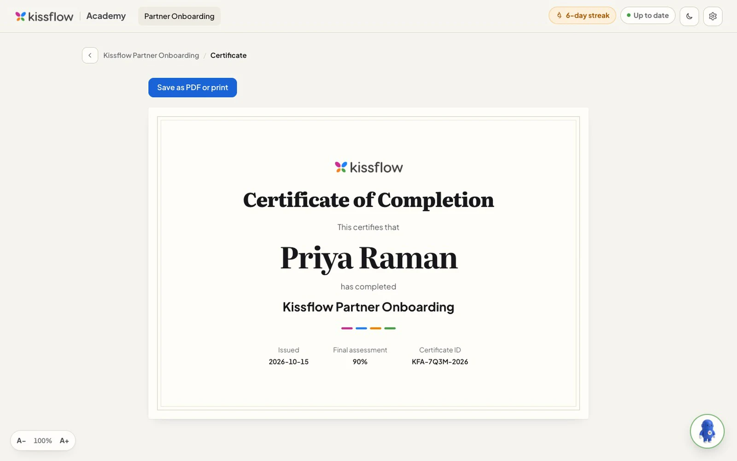Click the certificate ID KFA-7Q3M-2026
737x461 pixels.
point(440,362)
